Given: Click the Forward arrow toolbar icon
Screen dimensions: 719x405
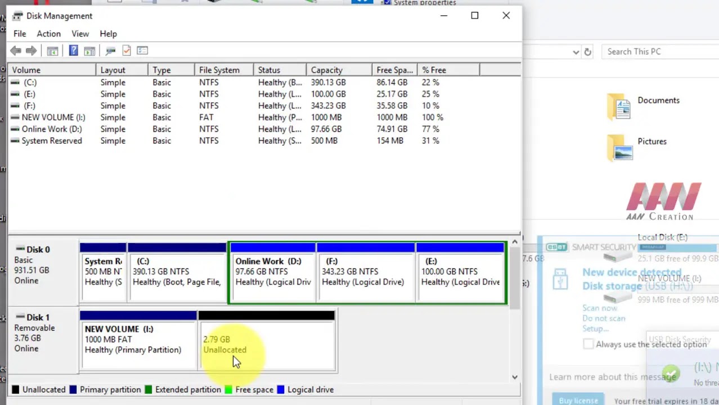Looking at the screenshot, I should [x=32, y=51].
